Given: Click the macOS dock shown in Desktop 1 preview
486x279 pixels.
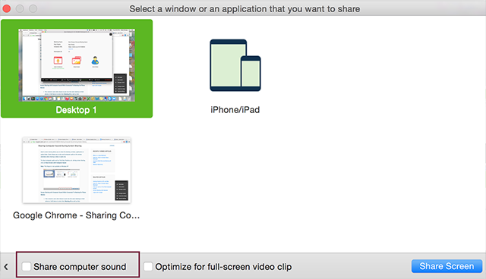Looking at the screenshot, I should 77,99.
